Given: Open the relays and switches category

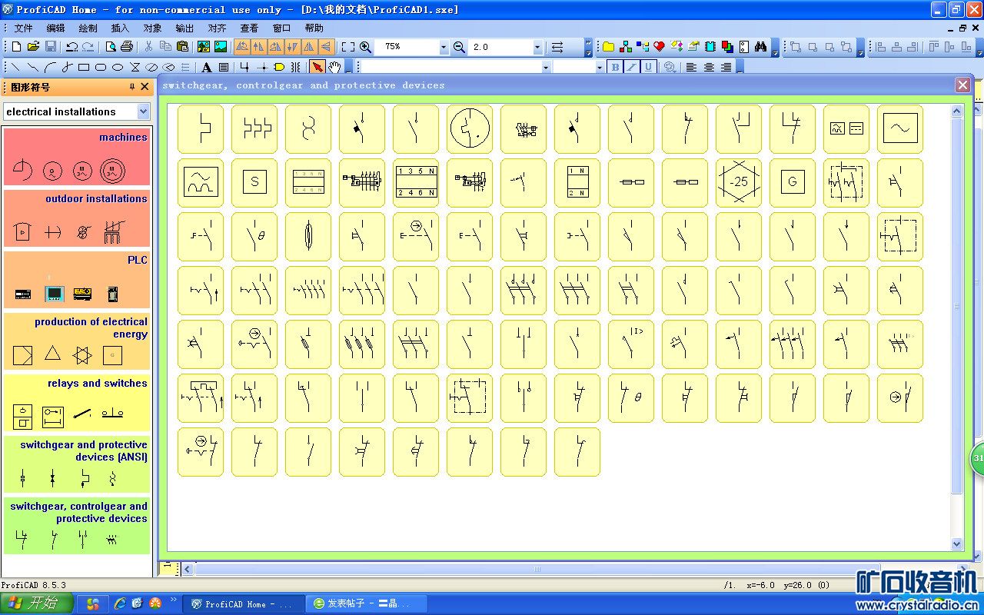Looking at the screenshot, I should pyautogui.click(x=77, y=403).
